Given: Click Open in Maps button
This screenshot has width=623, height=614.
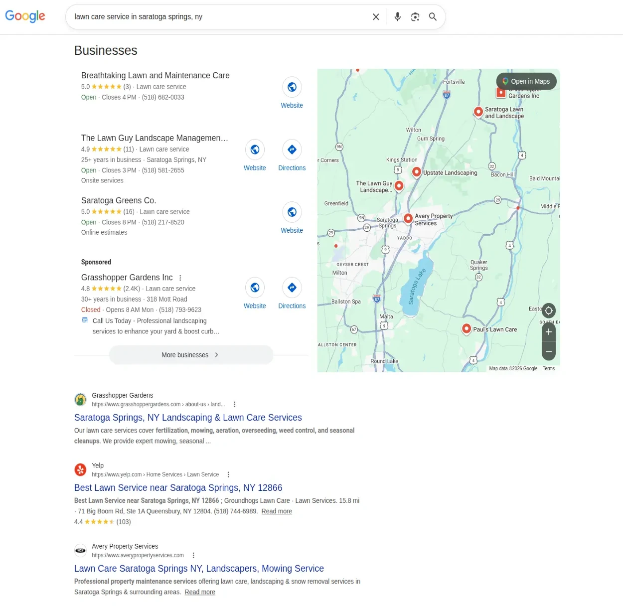Looking at the screenshot, I should tap(526, 82).
